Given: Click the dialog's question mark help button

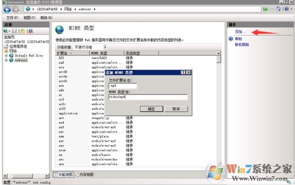Looking at the screenshot, I should coord(183,73).
